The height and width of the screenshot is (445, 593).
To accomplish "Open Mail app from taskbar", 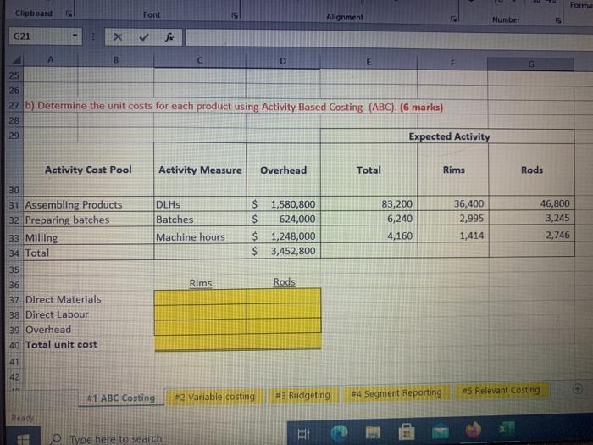I will 441,431.
